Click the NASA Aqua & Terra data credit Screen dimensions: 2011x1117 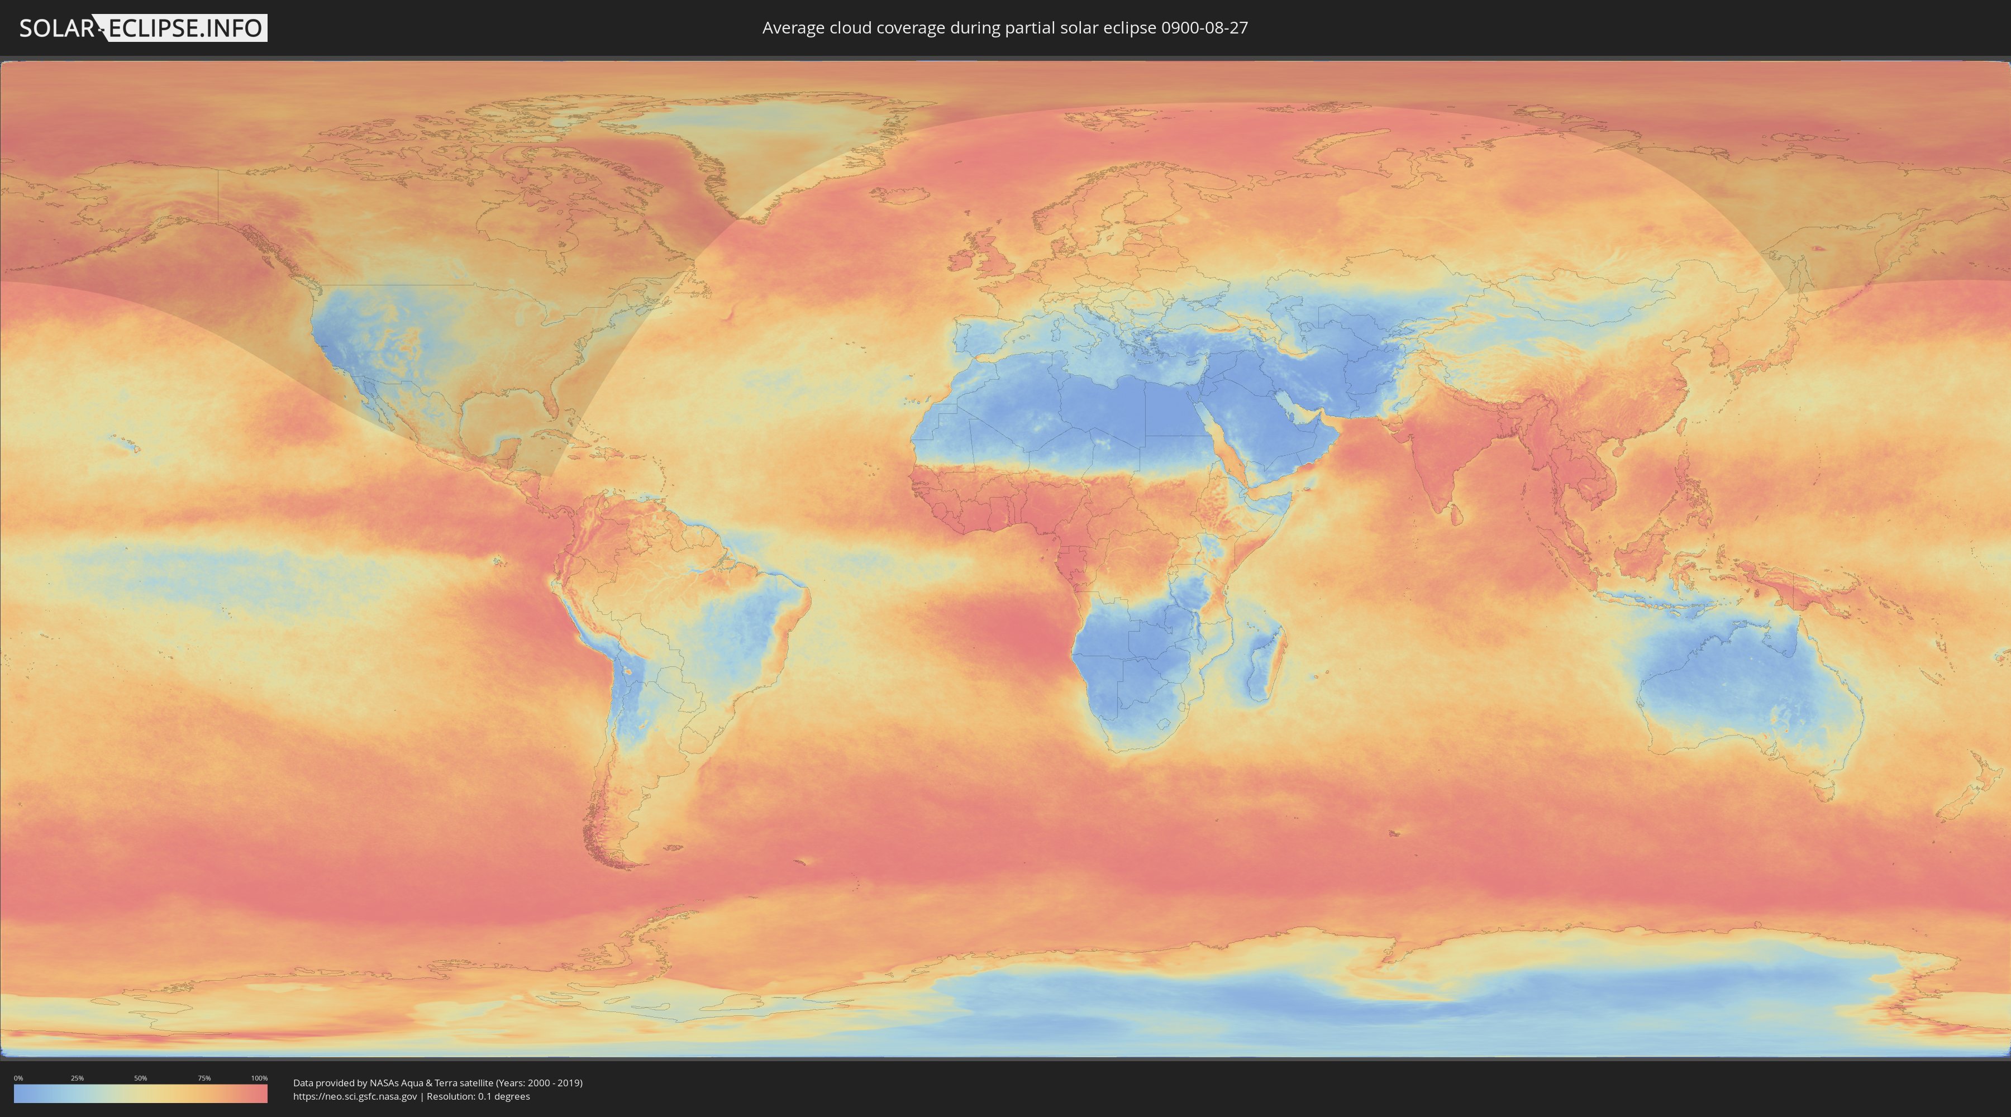[x=437, y=1083]
